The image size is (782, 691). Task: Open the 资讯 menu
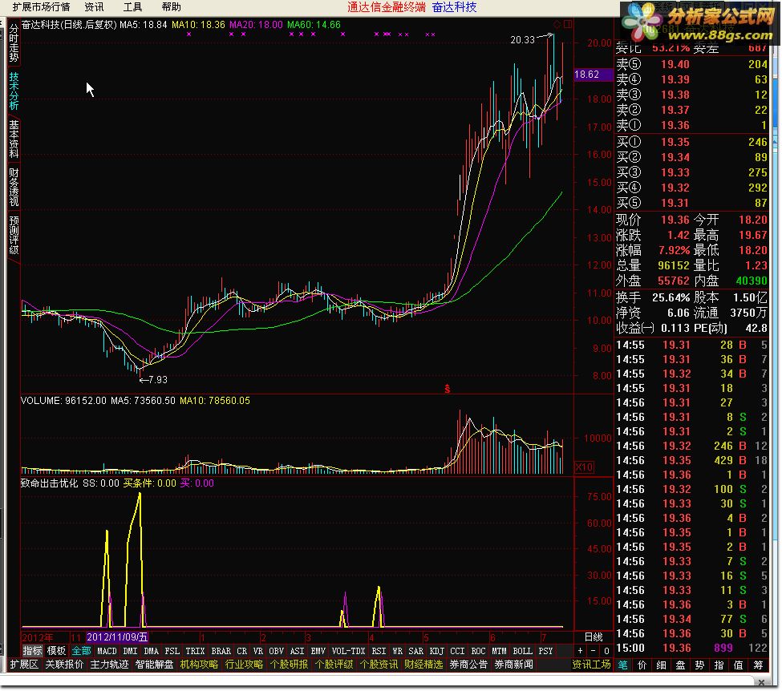(94, 7)
